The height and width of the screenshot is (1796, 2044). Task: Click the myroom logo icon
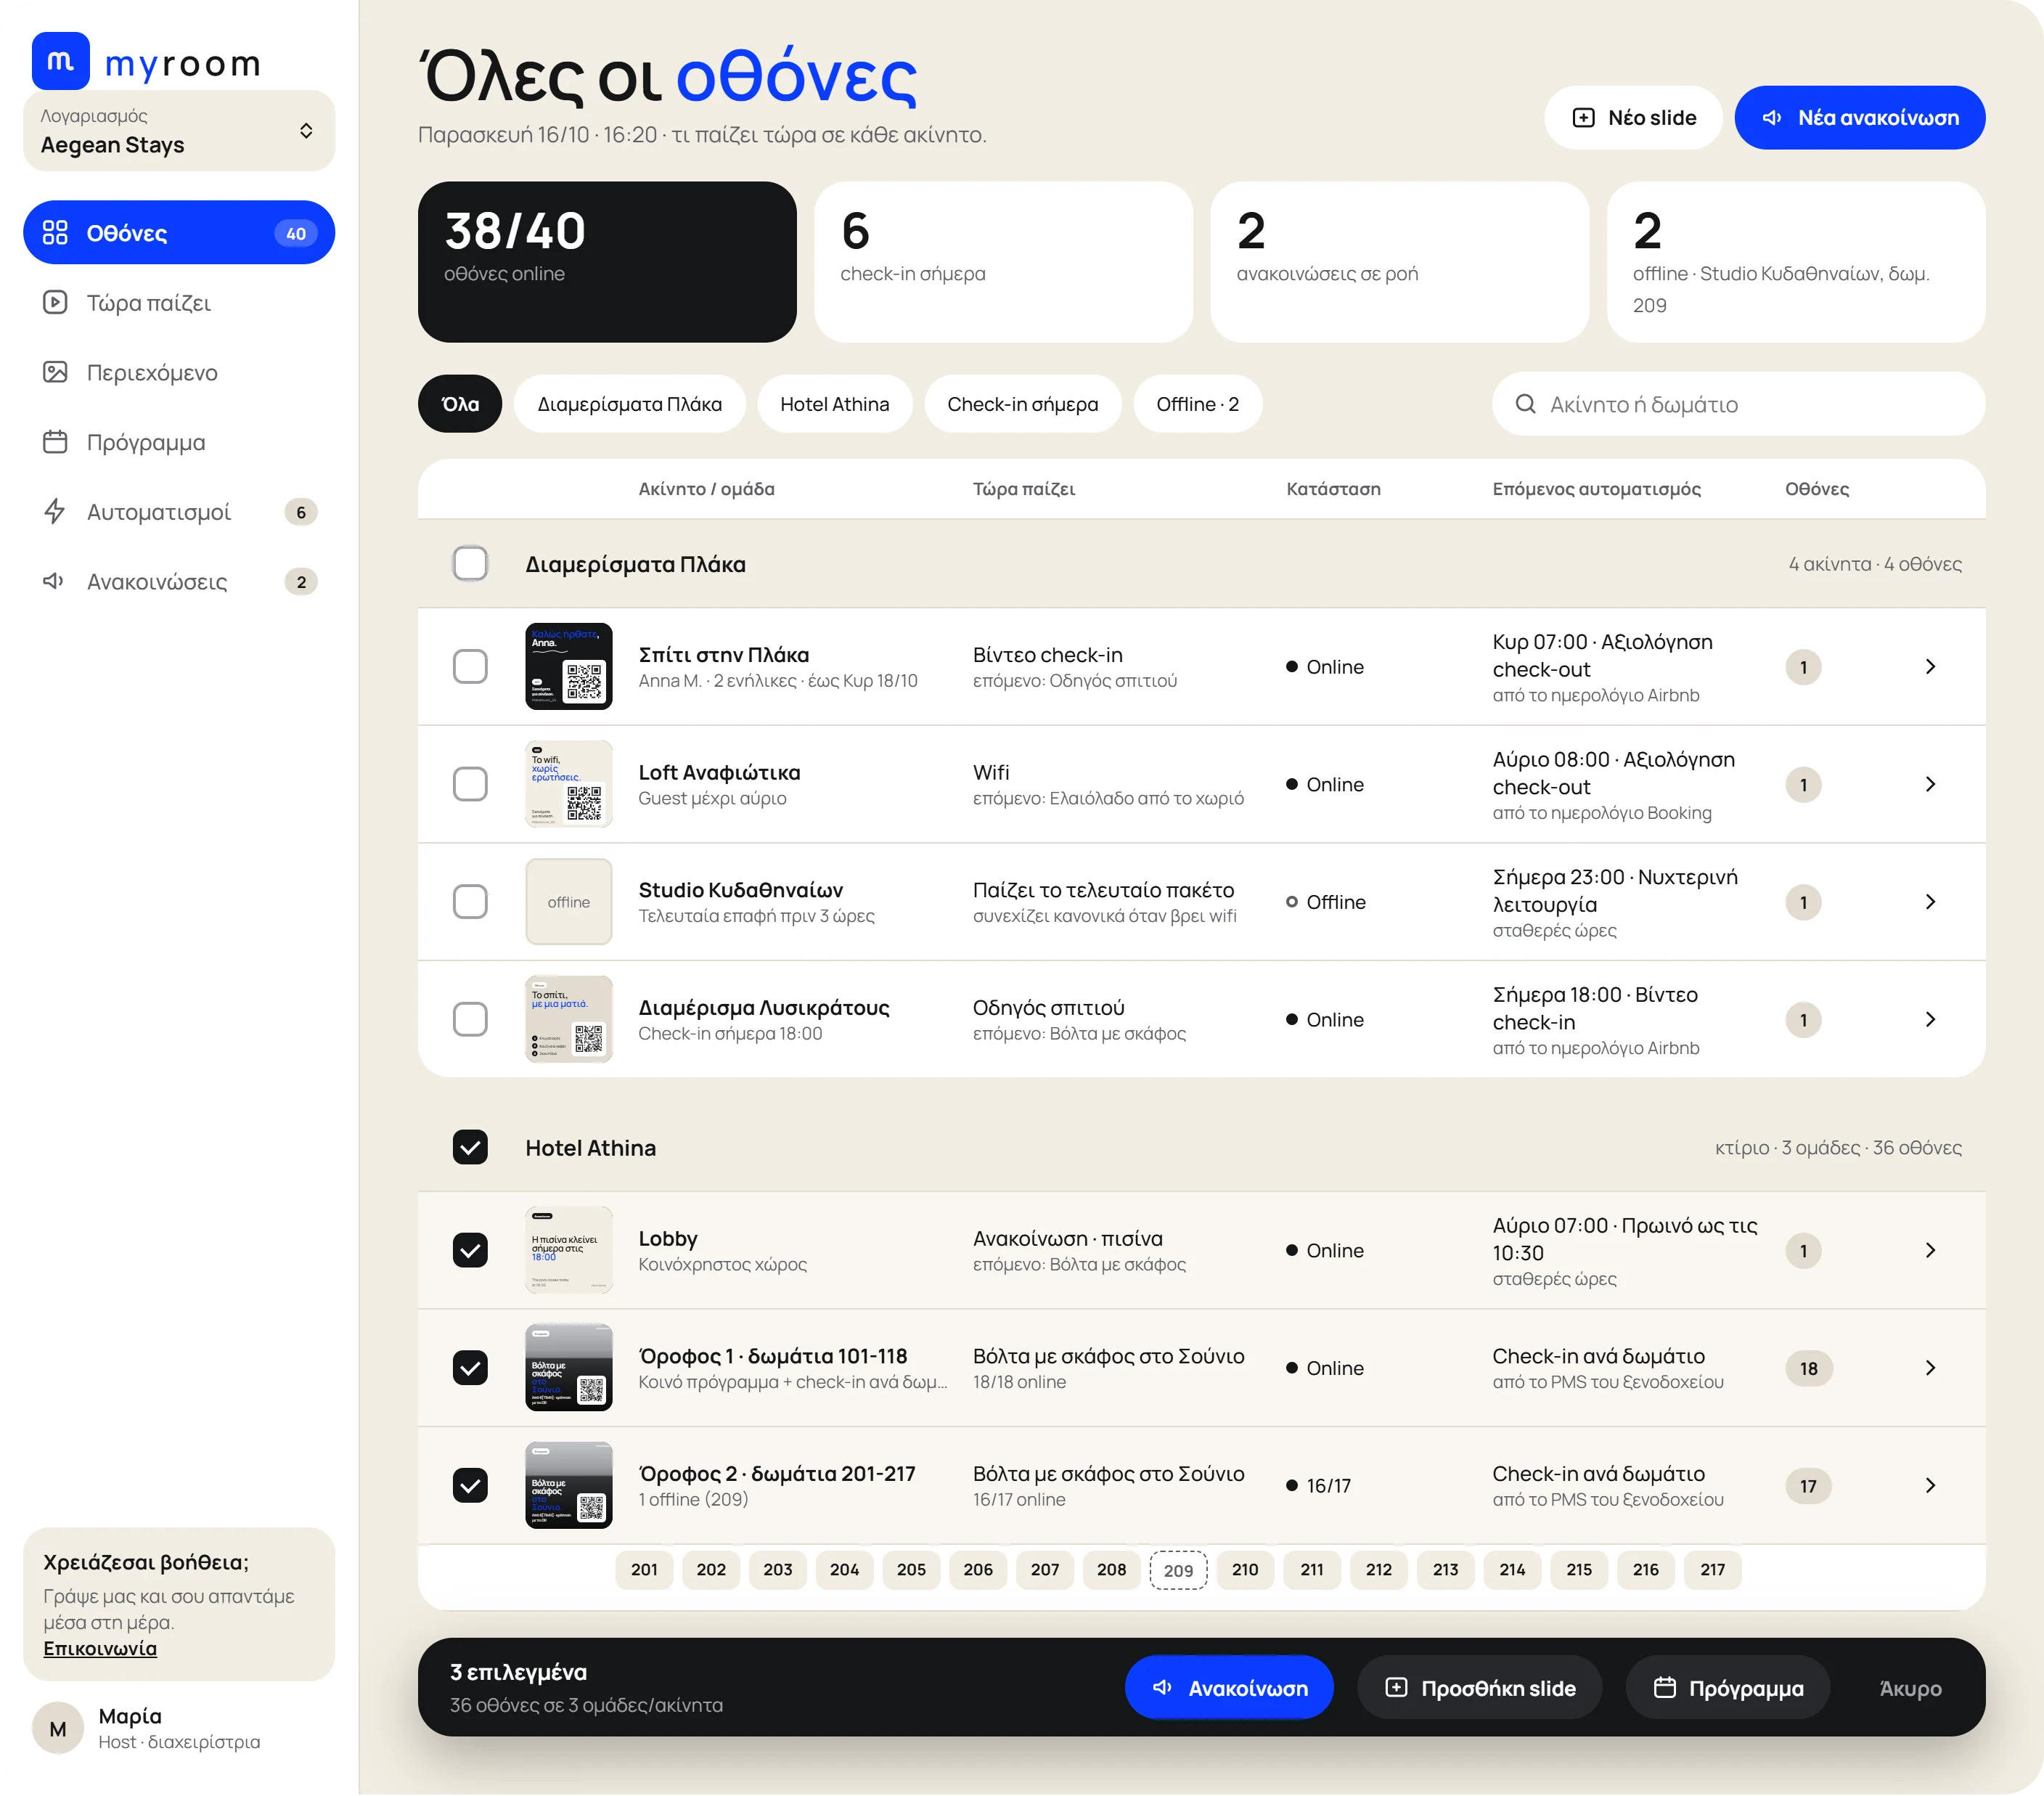coord(61,61)
